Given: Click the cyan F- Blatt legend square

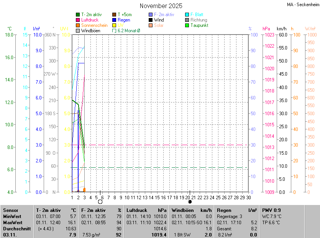Looking at the screenshot, I should (x=187, y=15).
